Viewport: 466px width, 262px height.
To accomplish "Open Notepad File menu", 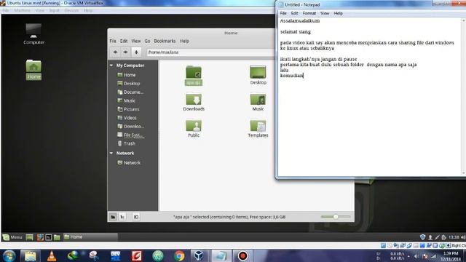I will 283,13.
